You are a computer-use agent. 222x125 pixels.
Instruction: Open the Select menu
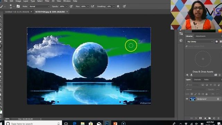coord(40,1)
